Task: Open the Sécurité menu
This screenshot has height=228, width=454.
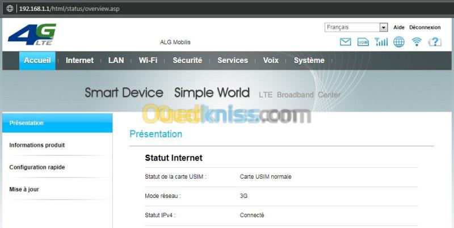Action: (187, 60)
